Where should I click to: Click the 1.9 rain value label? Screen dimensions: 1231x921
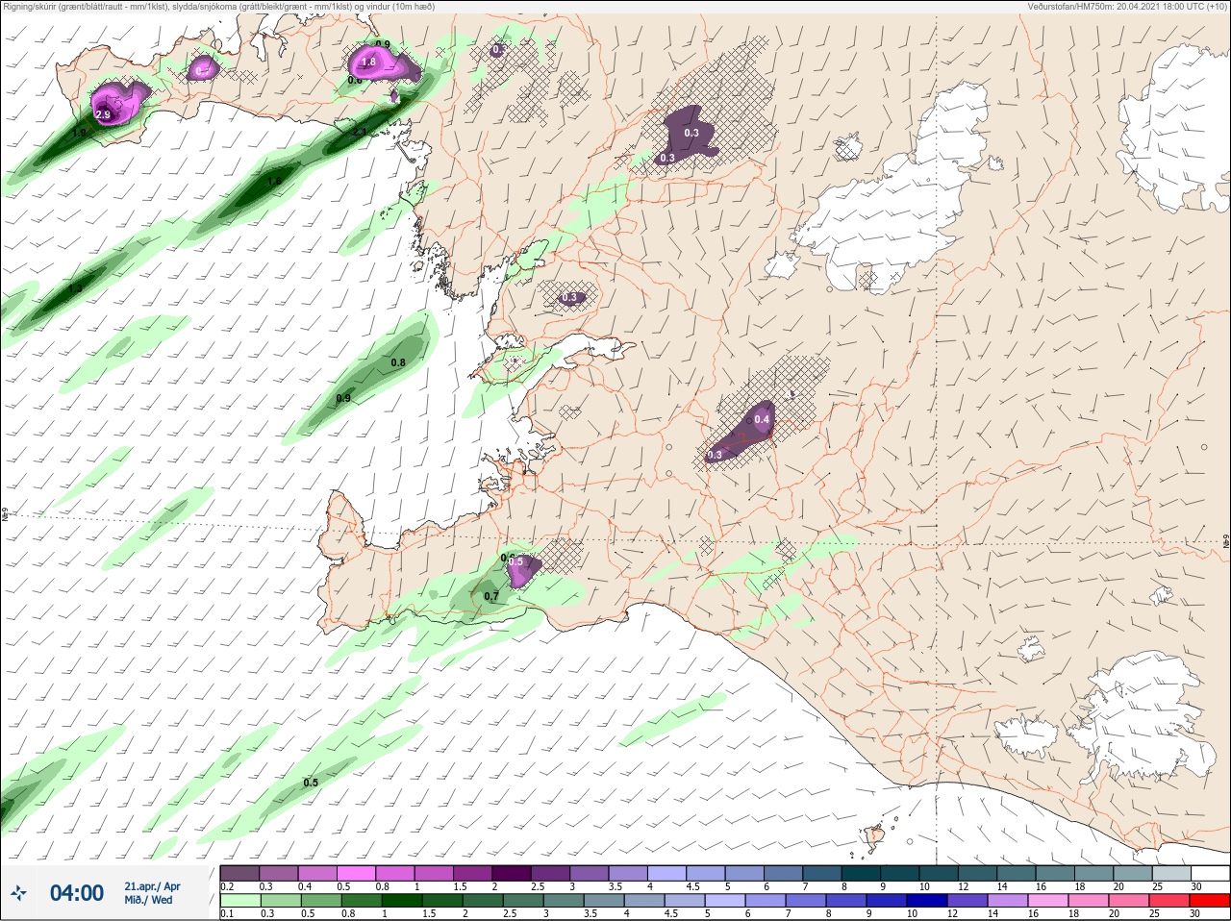[79, 133]
